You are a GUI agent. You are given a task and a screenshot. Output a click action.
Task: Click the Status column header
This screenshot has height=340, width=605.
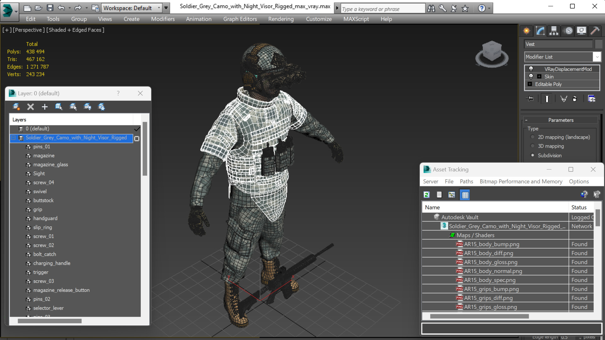click(581, 207)
